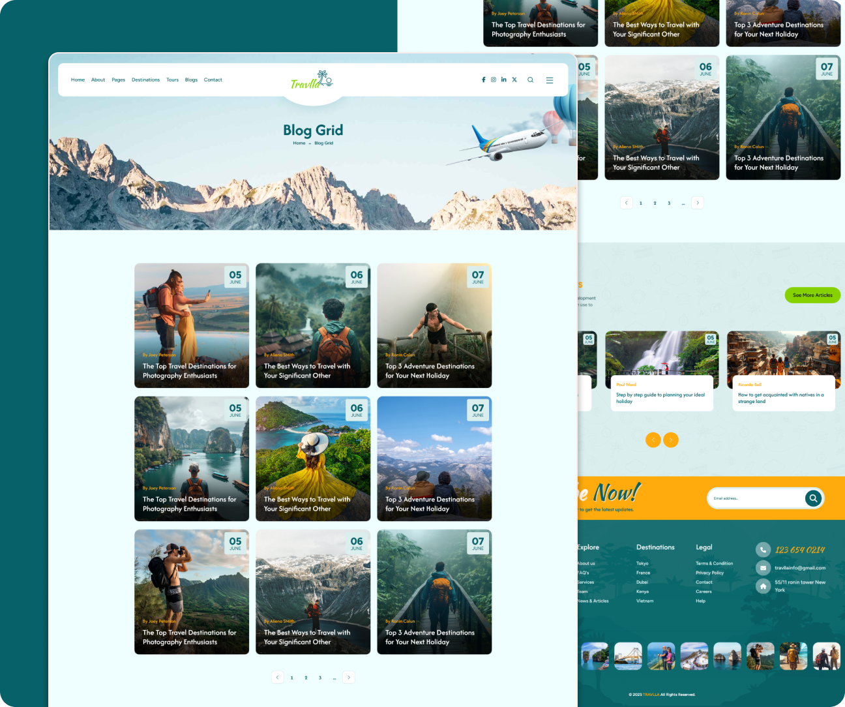
Task: Open the Tokyo destination footer link
Action: coord(642,564)
